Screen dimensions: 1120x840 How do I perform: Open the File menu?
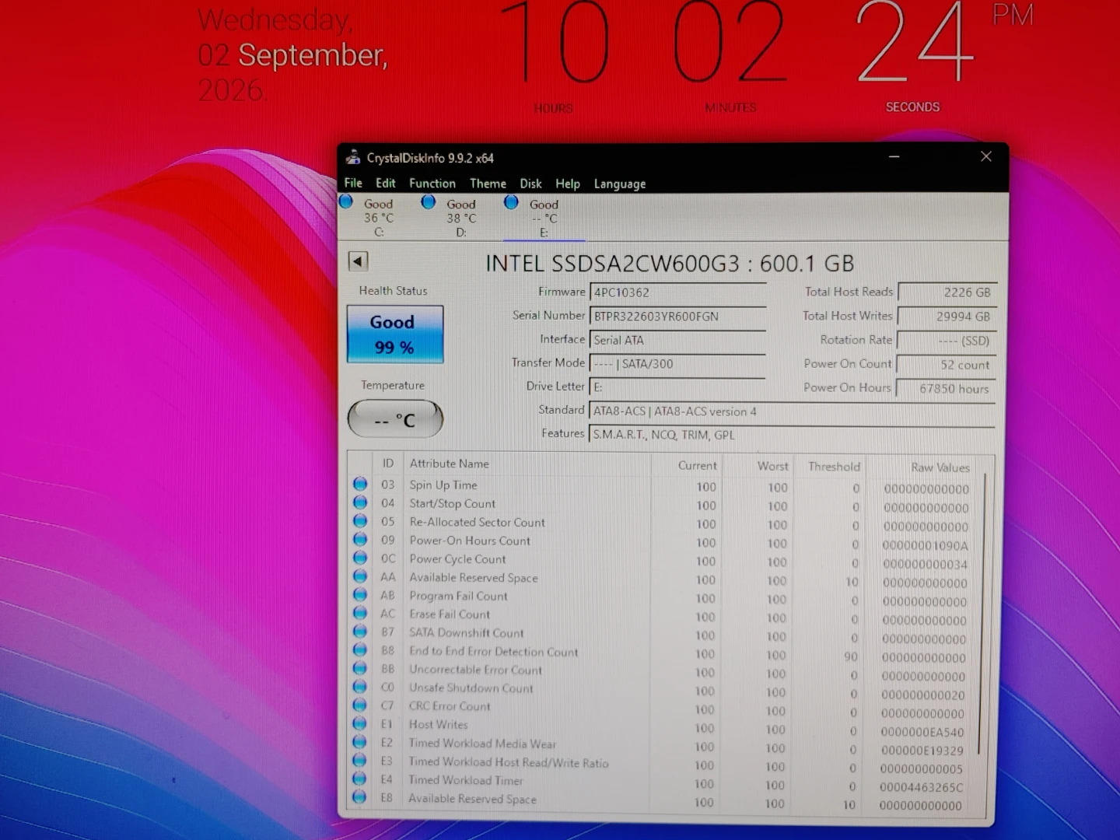pyautogui.click(x=353, y=183)
